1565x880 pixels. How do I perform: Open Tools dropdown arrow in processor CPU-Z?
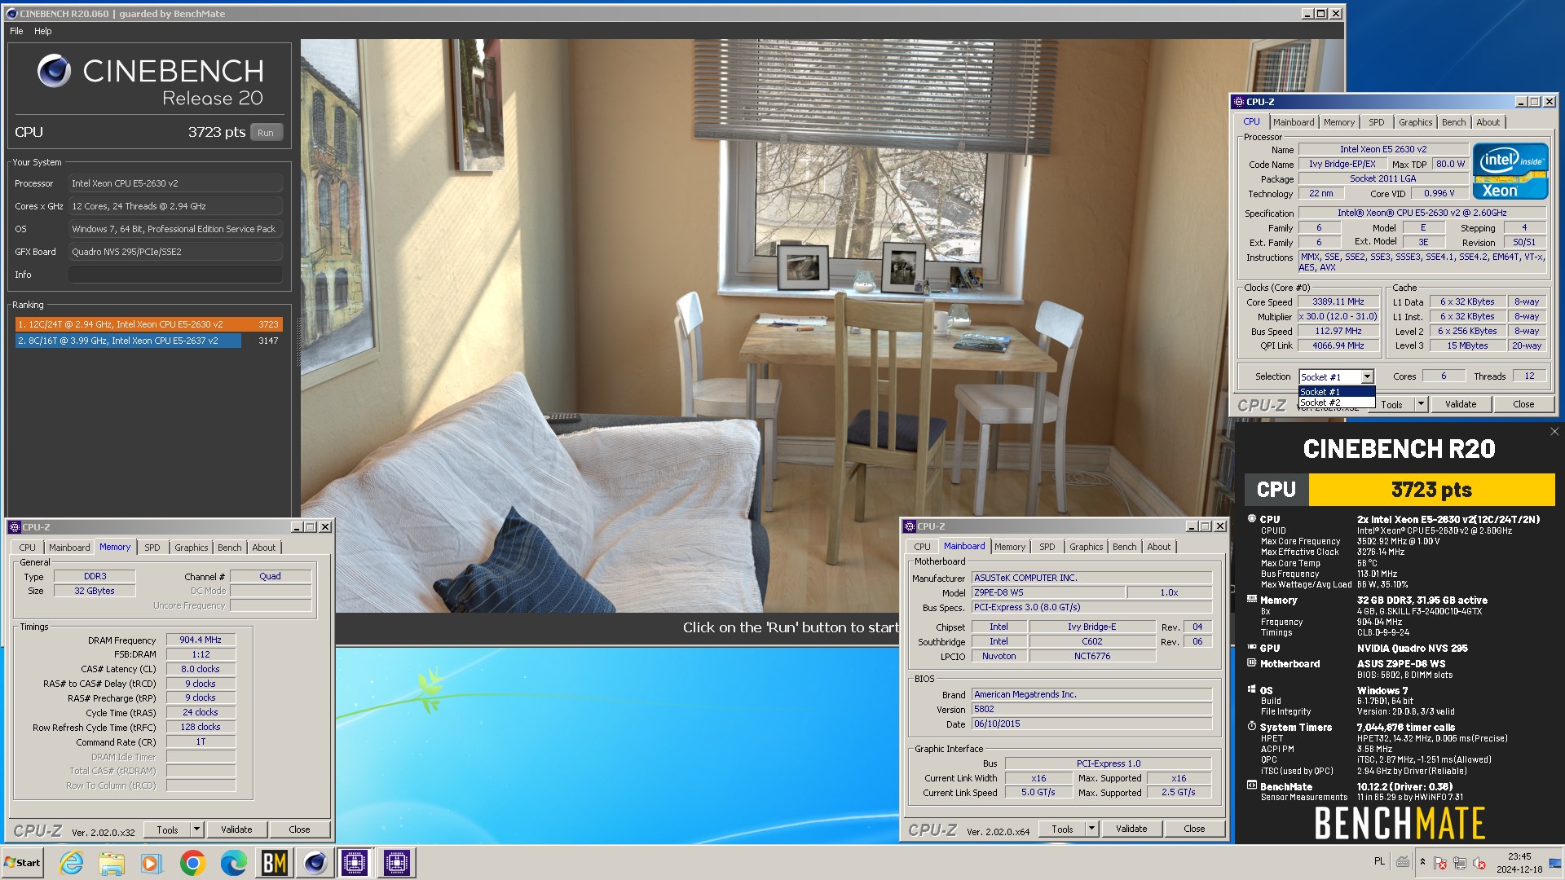[1421, 404]
